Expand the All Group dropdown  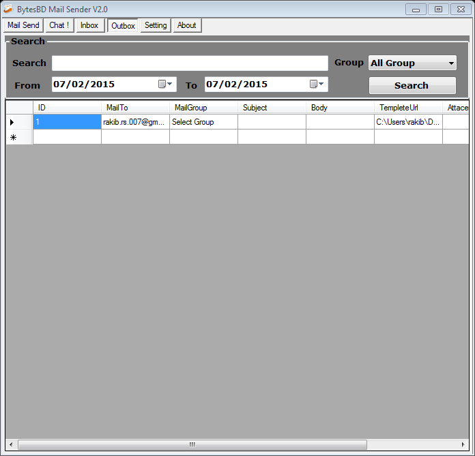click(x=412, y=63)
